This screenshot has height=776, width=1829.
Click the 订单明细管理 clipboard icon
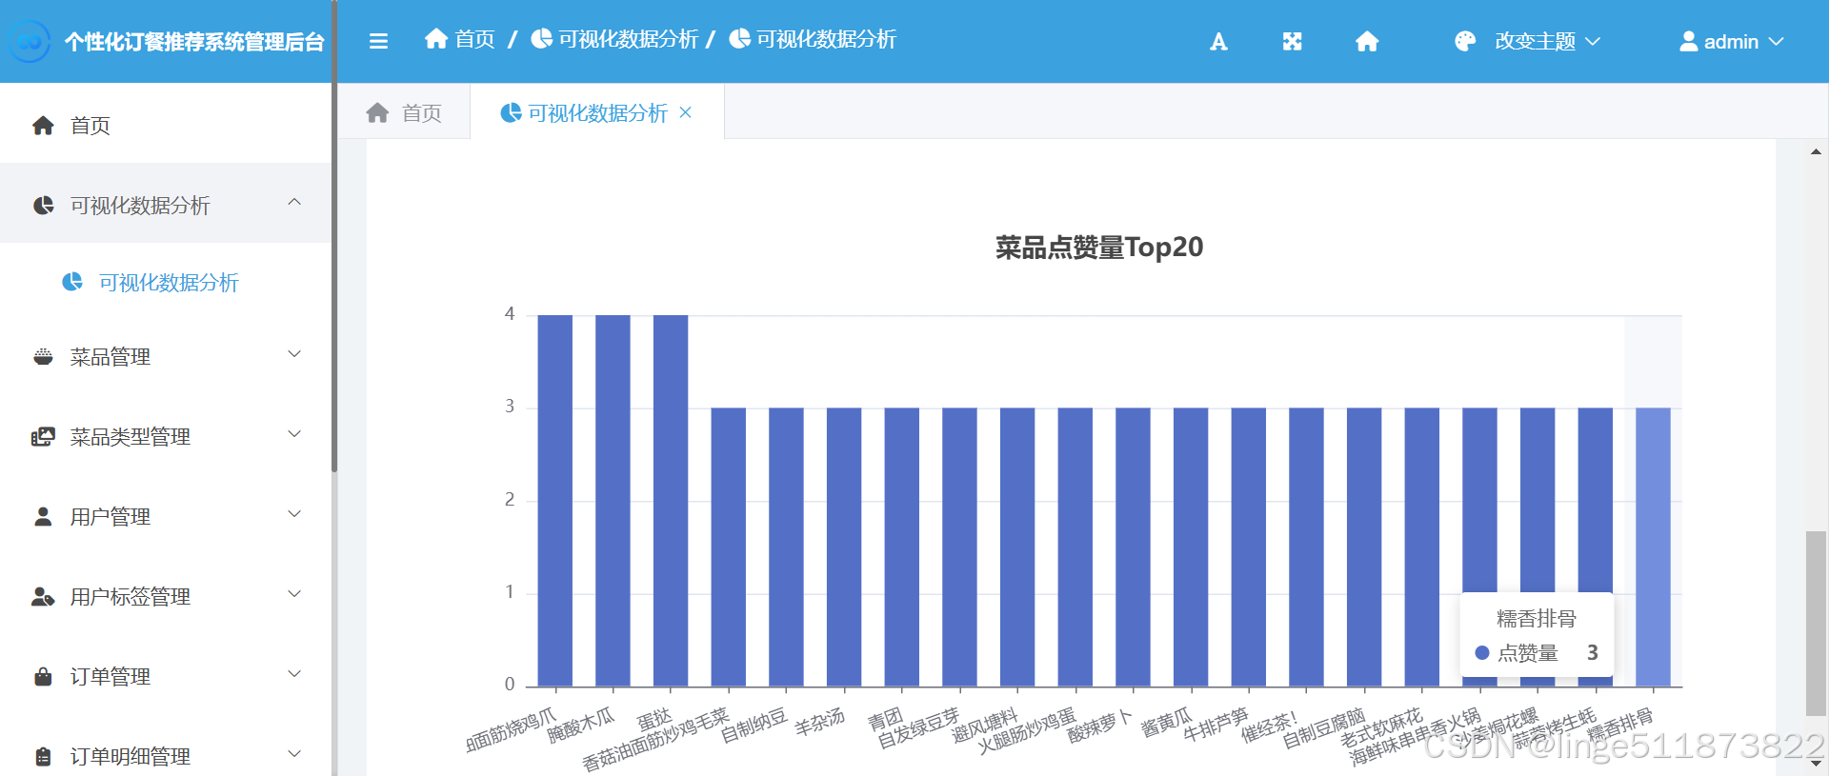tap(43, 757)
